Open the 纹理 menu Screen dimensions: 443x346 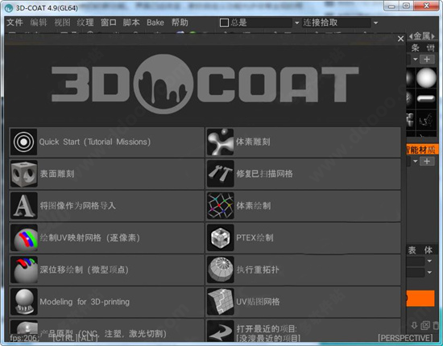pos(85,23)
